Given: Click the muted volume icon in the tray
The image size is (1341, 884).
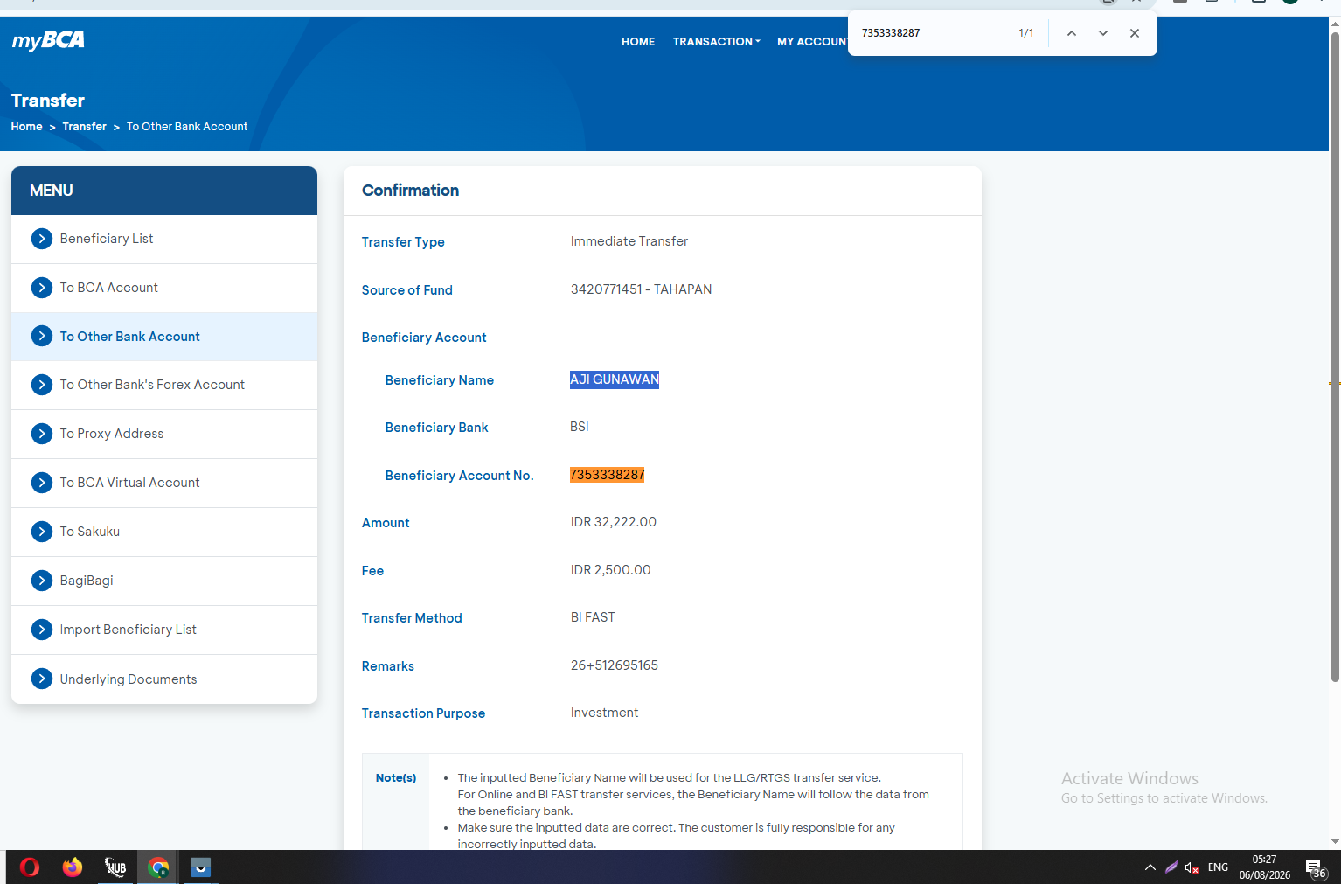Looking at the screenshot, I should 1192,867.
